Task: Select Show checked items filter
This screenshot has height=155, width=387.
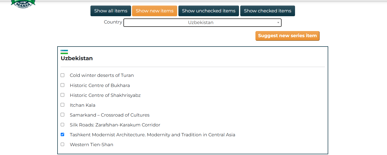Action: click(268, 11)
